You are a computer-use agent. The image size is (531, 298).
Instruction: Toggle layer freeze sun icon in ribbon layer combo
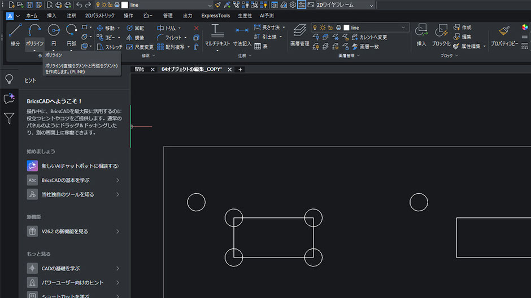pyautogui.click(x=323, y=28)
